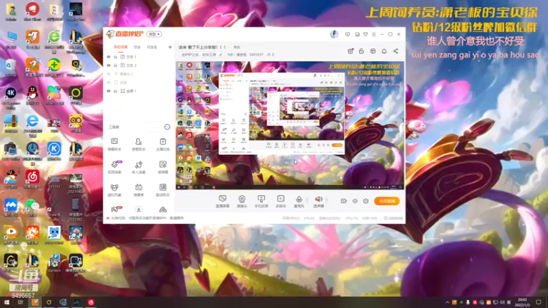The image size is (548, 308).
Task: Open the 歌词助手 lyrics assistant tool
Action: (162, 190)
